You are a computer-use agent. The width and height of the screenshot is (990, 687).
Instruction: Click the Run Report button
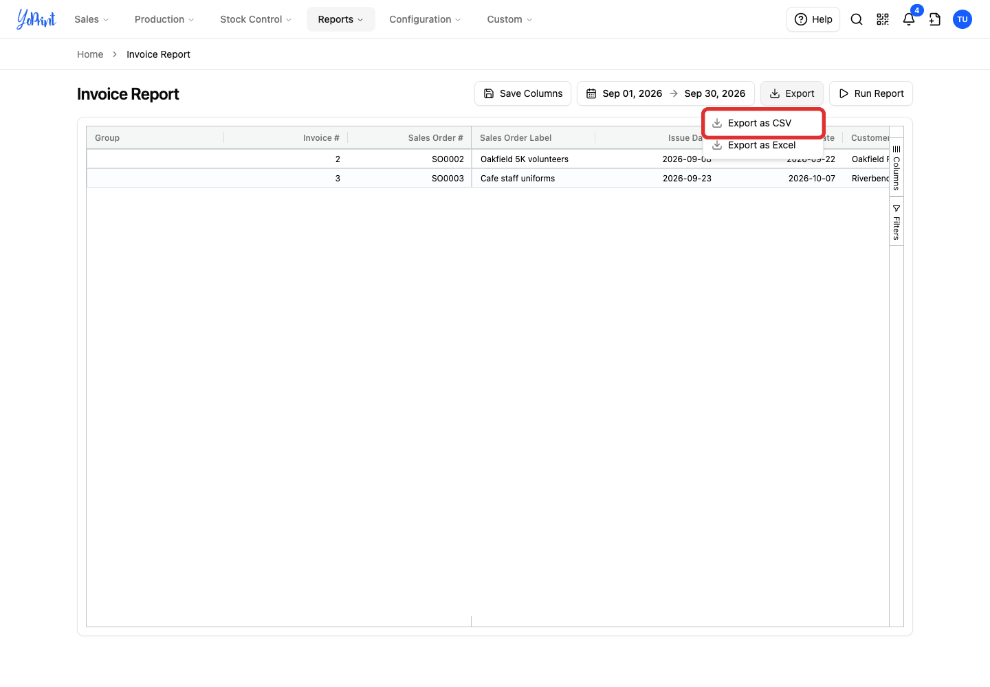pos(871,93)
